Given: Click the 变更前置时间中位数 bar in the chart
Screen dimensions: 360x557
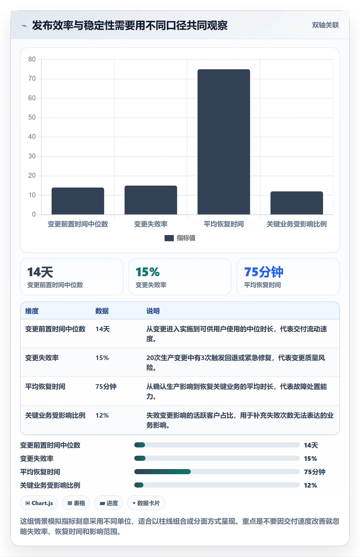Looking at the screenshot, I should (x=78, y=201).
